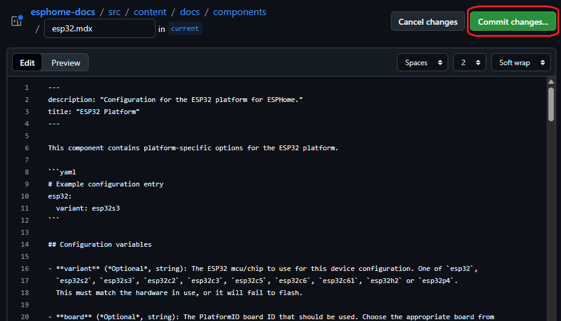Click the title: "ESP32 Platform" line

pos(93,112)
